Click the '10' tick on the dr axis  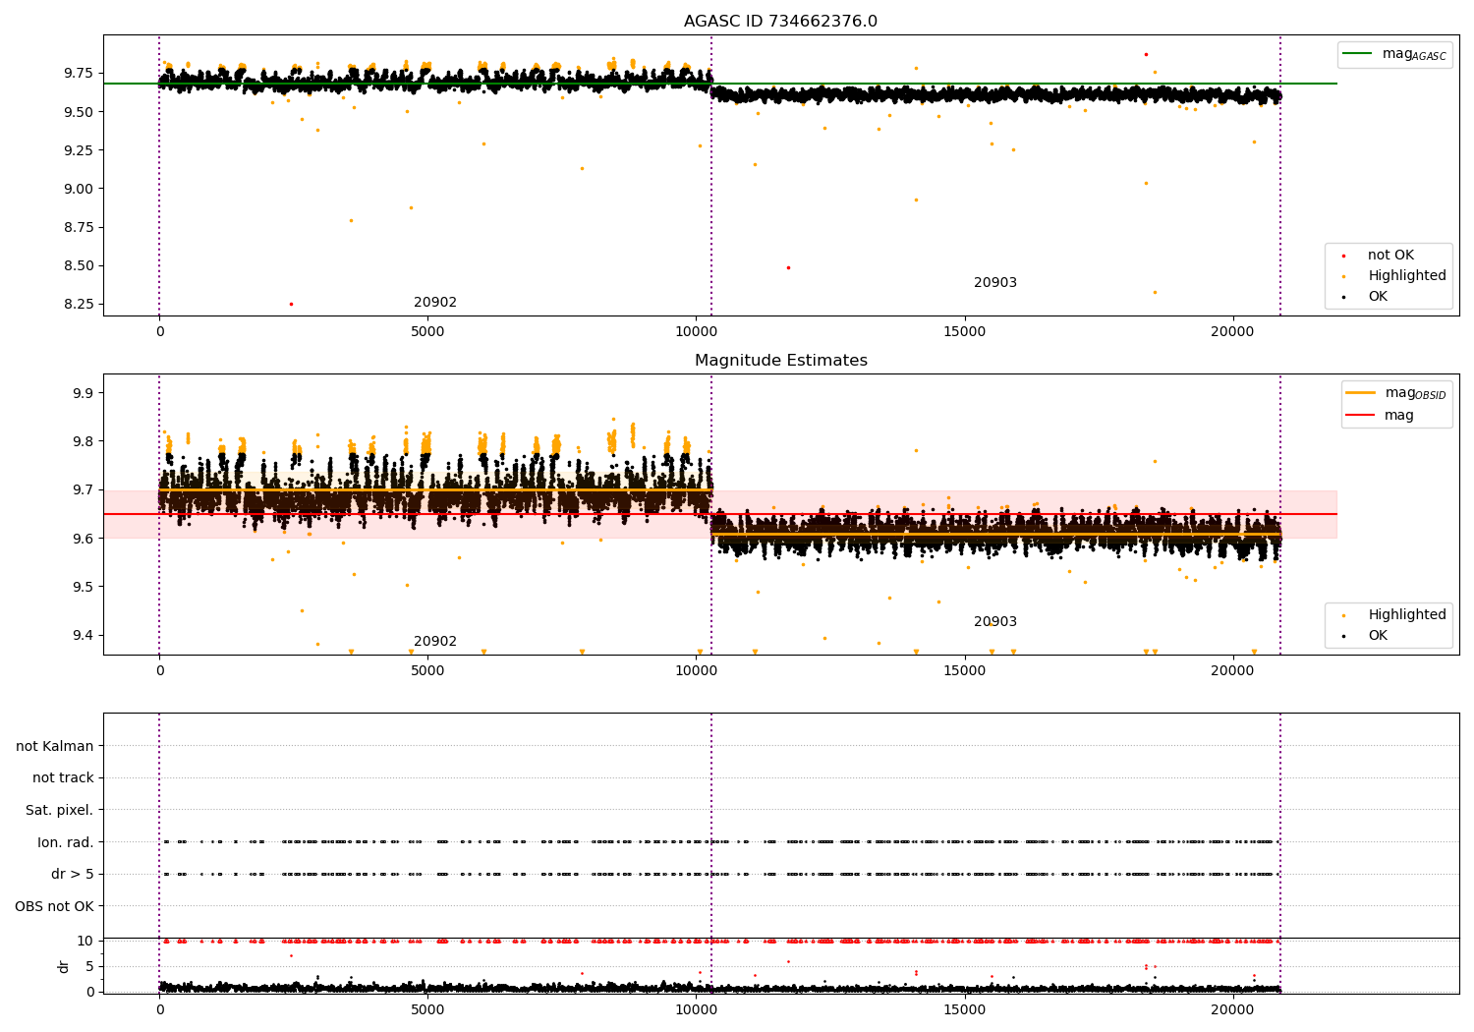(x=85, y=941)
